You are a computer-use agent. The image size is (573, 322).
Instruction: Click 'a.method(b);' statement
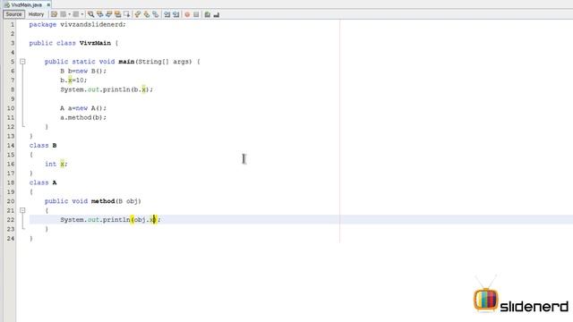pyautogui.click(x=83, y=117)
